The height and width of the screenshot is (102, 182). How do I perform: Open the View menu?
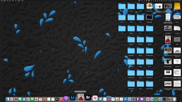[13, 1]
